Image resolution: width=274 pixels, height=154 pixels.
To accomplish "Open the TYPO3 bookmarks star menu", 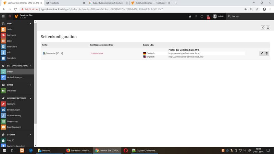I will pos(190,16).
